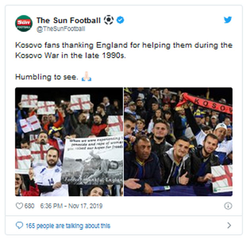The width and height of the screenshot is (246, 240).
Task: Click the "Humbling to see." line
Action: pos(46,77)
